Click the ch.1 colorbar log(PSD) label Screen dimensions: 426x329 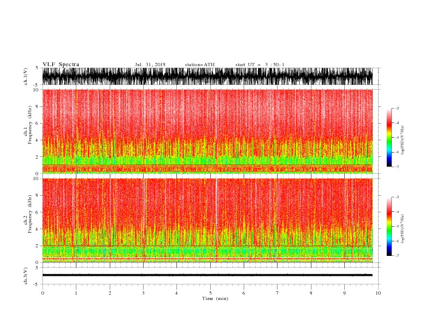403,140
